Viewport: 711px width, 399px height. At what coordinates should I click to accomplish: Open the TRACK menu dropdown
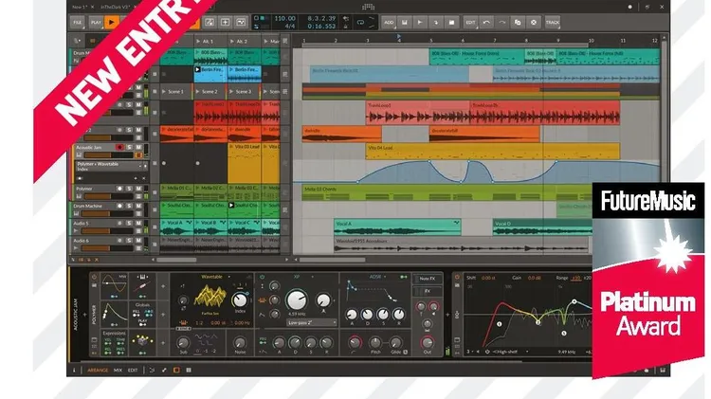553,22
